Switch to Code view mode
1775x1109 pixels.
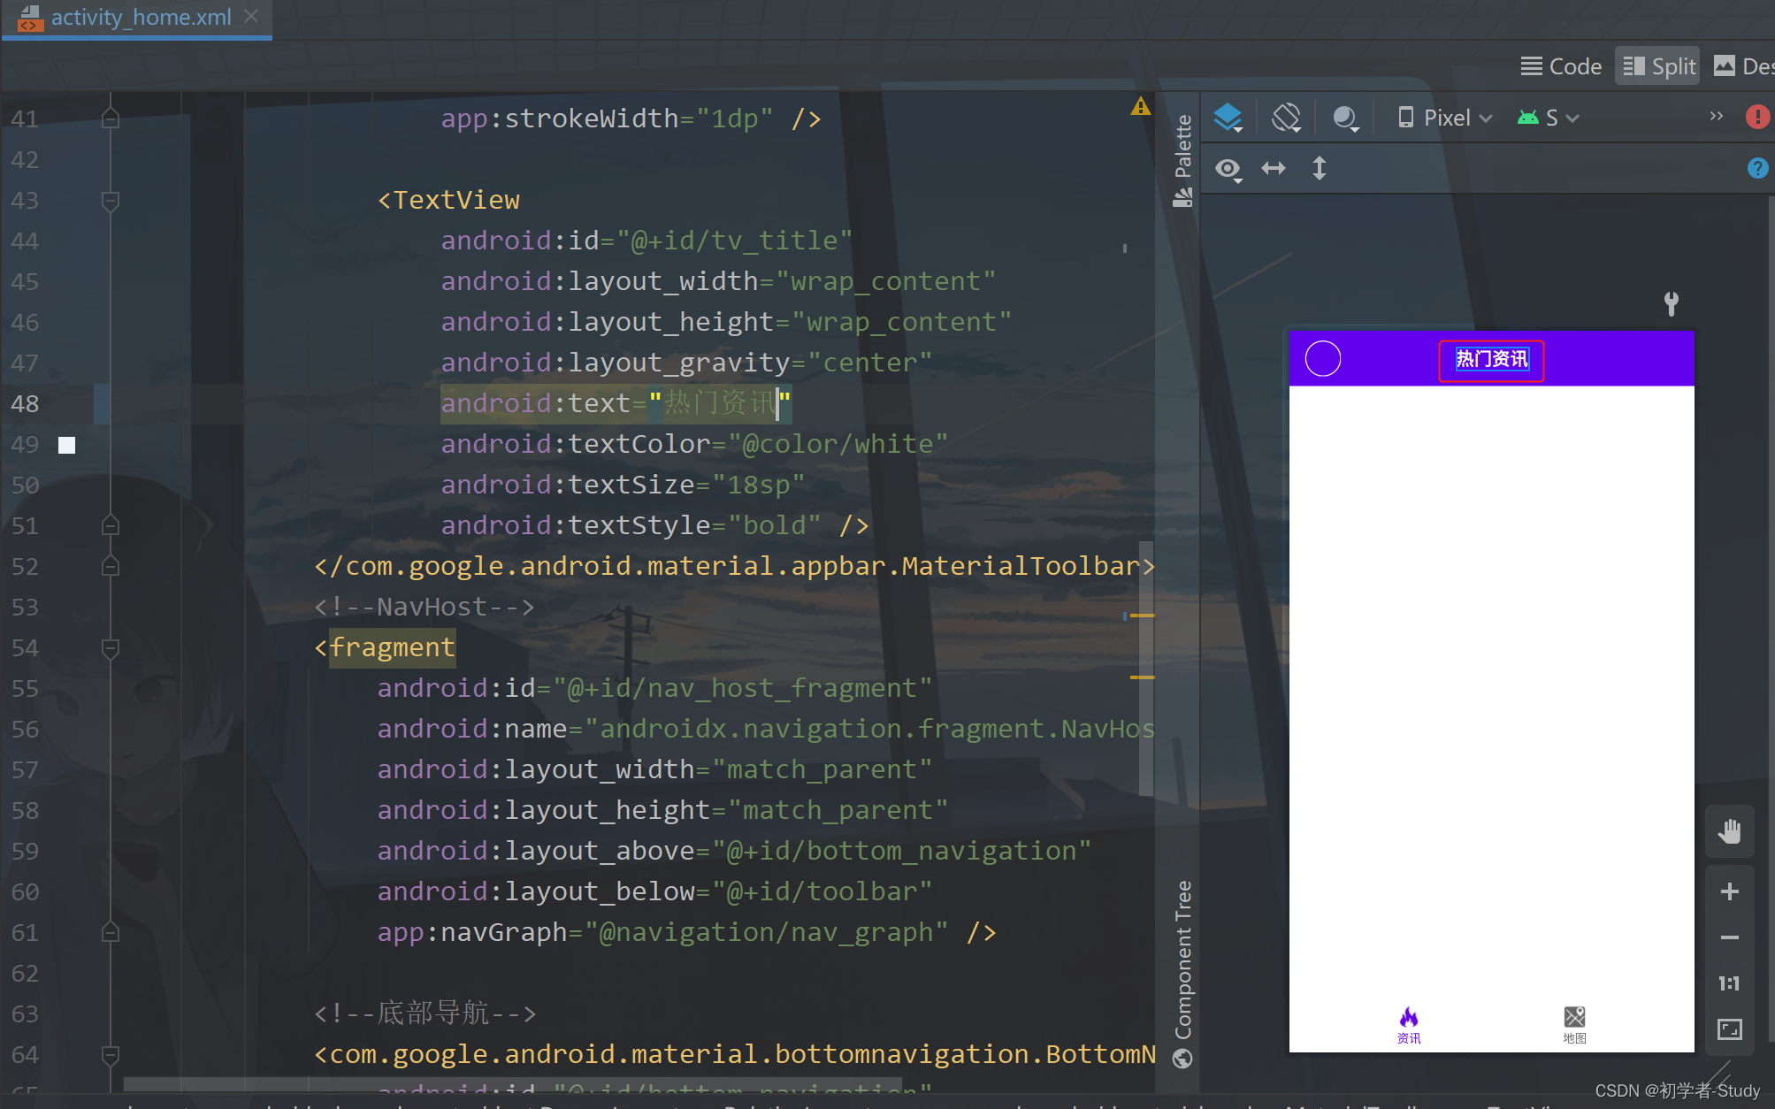(1561, 66)
